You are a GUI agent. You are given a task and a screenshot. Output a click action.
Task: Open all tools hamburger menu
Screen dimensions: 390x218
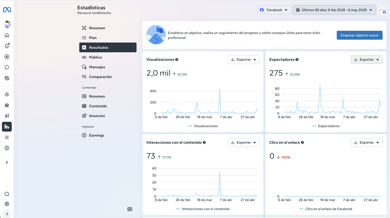7,137
